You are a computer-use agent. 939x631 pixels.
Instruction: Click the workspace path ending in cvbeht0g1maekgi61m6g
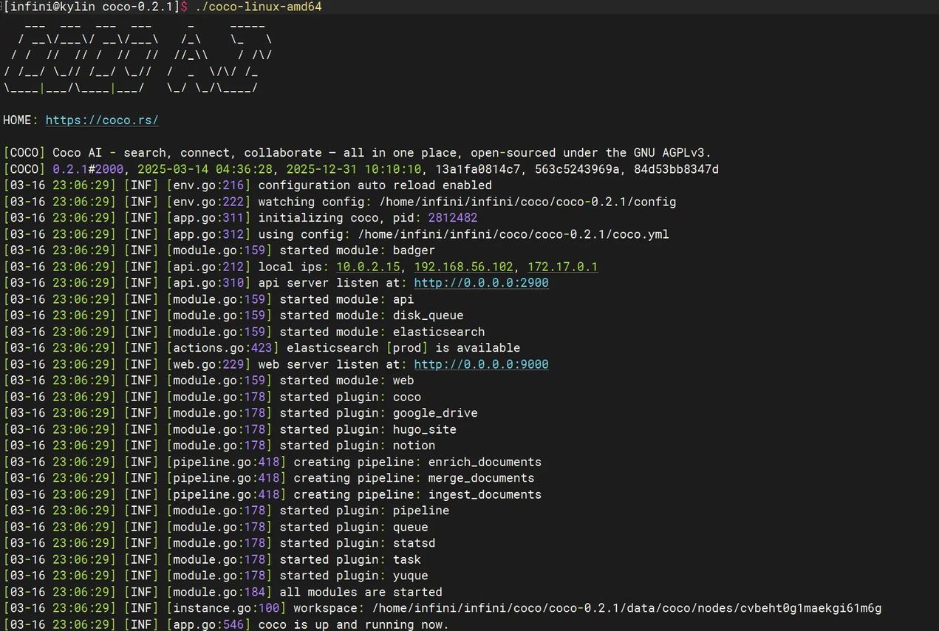pyautogui.click(x=626, y=608)
